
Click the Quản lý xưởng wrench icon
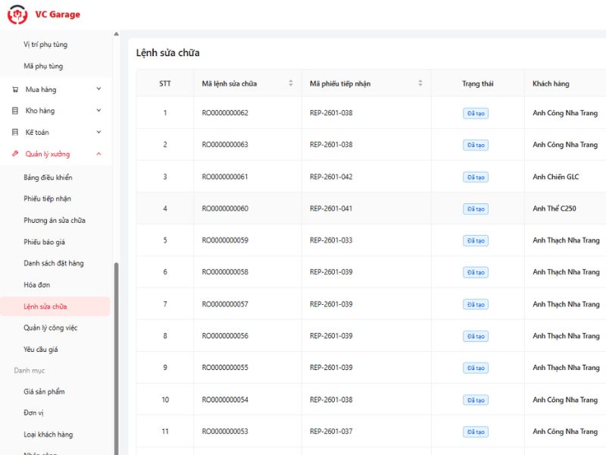tap(15, 154)
